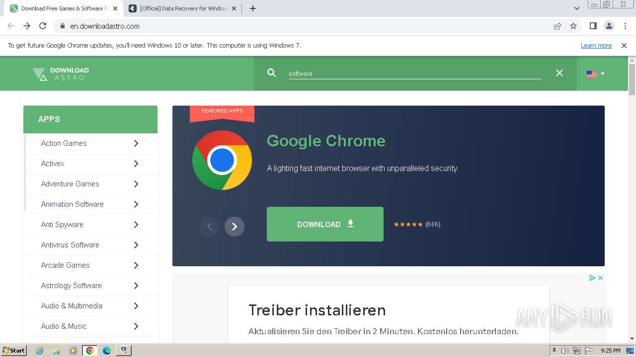Go to the previous featured app
Image resolution: width=636 pixels, height=357 pixels.
210,227
